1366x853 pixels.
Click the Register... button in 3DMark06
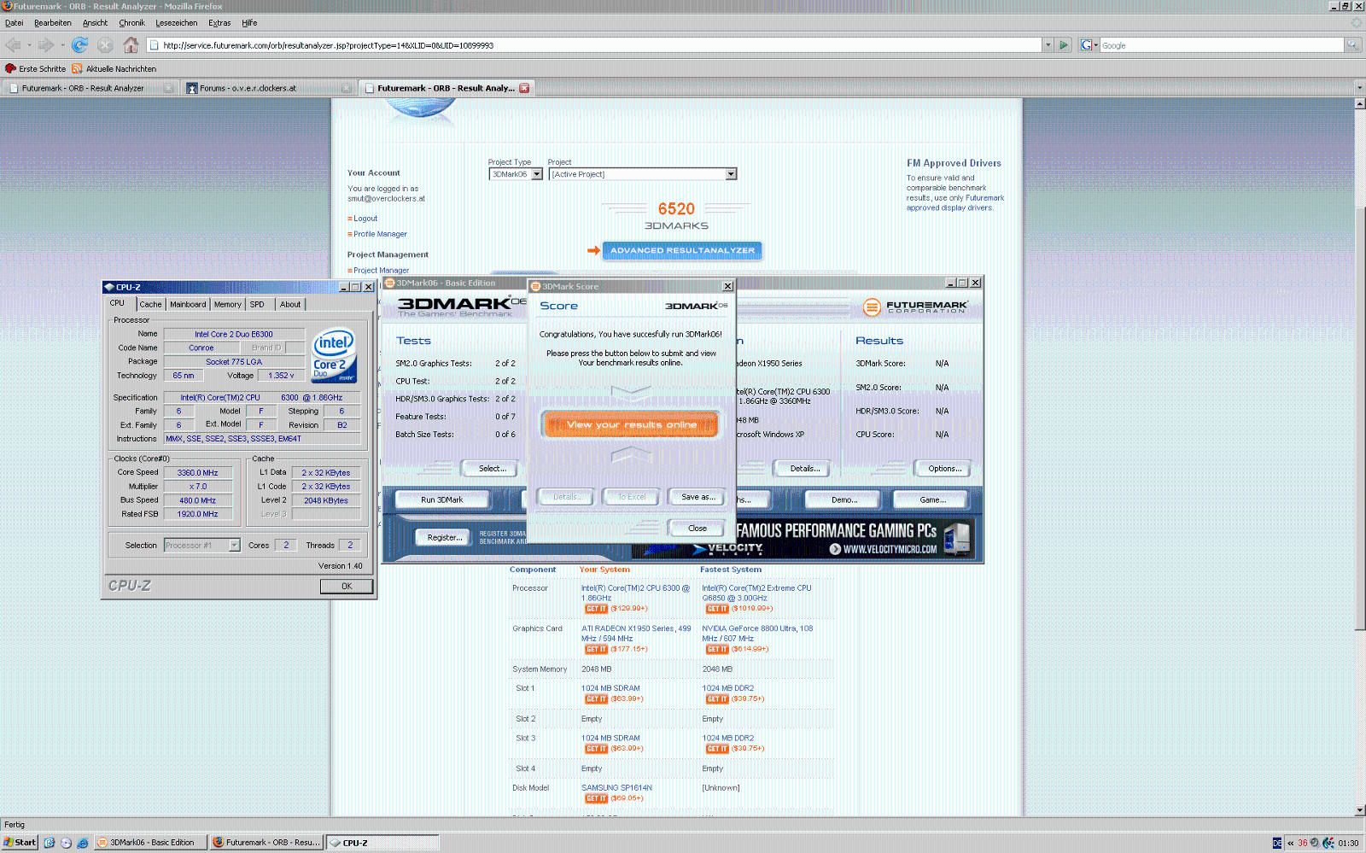click(445, 537)
